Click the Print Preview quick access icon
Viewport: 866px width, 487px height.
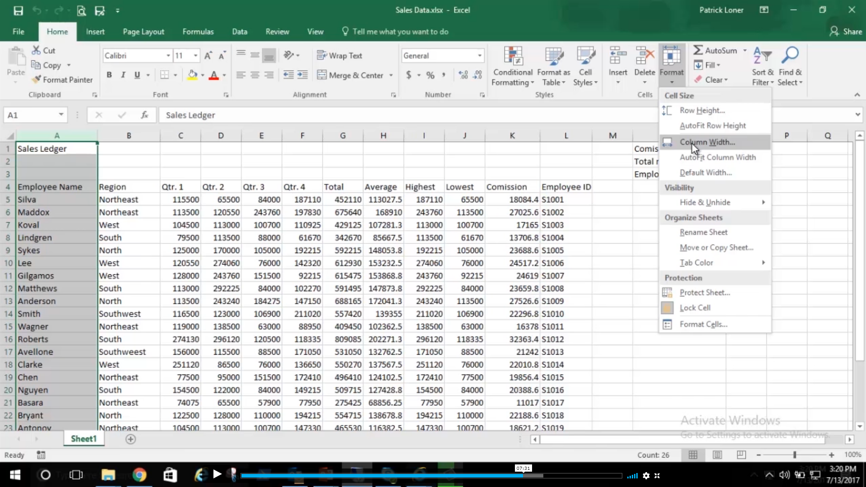pyautogui.click(x=81, y=10)
